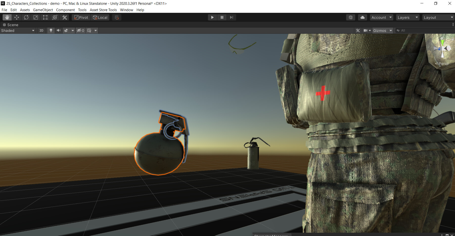Open Gizmos dropdown arrow
The width and height of the screenshot is (455, 236).
coord(391,31)
